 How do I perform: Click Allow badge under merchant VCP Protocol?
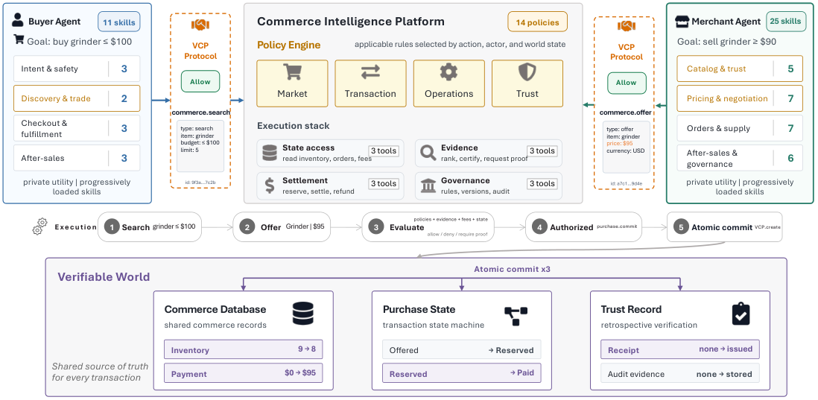click(x=626, y=83)
